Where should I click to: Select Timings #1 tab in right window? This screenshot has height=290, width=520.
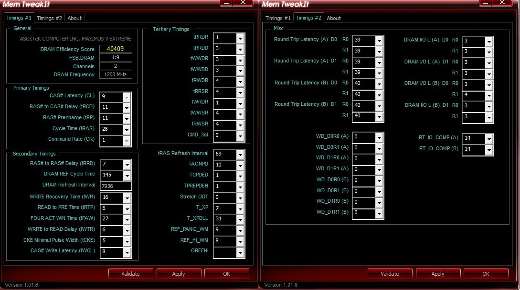pyautogui.click(x=278, y=18)
